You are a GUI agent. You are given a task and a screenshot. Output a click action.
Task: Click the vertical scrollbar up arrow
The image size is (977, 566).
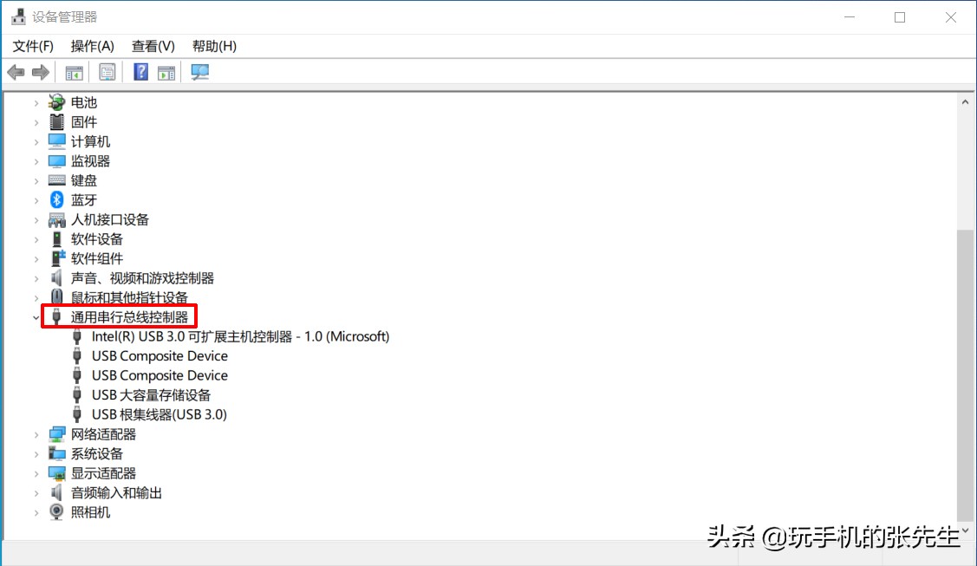point(964,101)
